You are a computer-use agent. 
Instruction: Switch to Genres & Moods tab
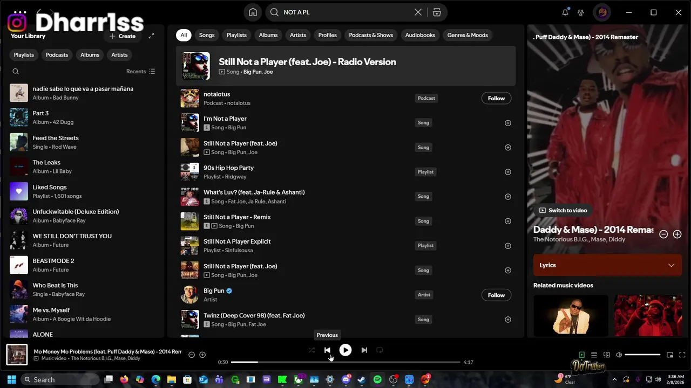point(468,35)
